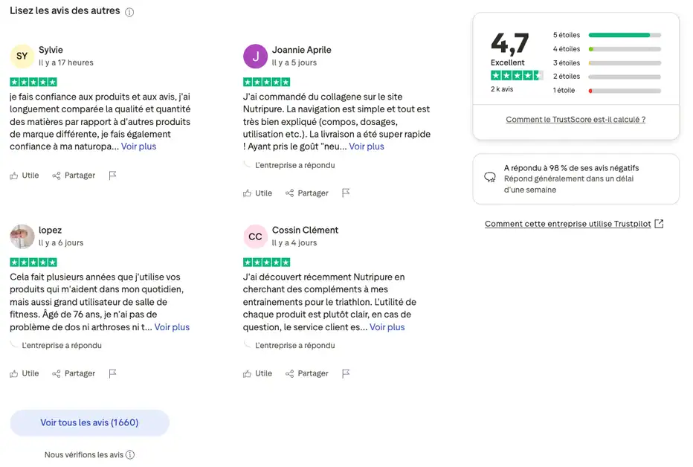This screenshot has height=467, width=693.
Task: Share Joannie Aprile's review
Action: pos(307,193)
